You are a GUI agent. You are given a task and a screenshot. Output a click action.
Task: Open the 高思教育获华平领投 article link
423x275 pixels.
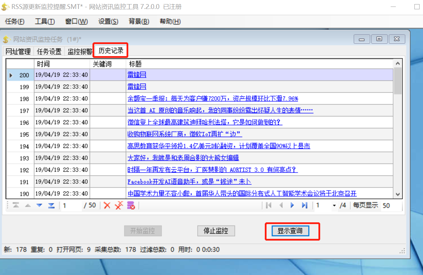click(x=219, y=146)
